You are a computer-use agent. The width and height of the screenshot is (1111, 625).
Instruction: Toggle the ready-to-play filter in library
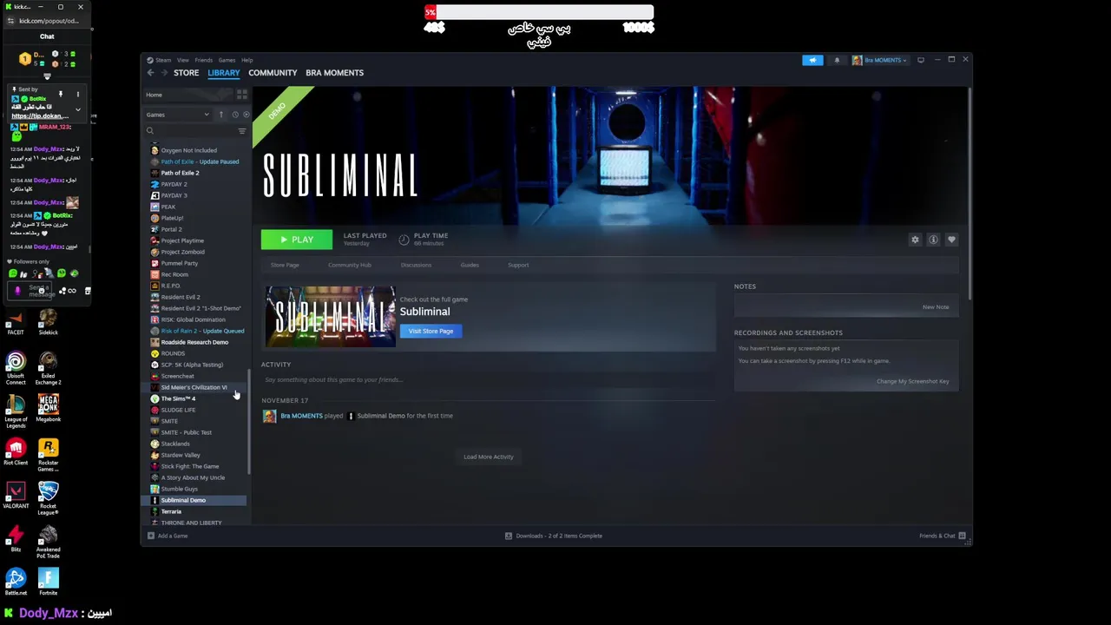[x=246, y=115]
